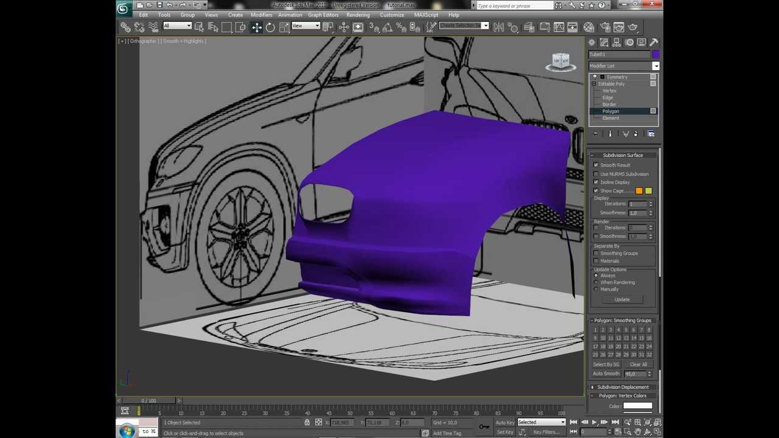Viewport: 779px width, 438px height.
Task: Enable Use NURMS Subdivision checkbox
Action: pyautogui.click(x=596, y=174)
